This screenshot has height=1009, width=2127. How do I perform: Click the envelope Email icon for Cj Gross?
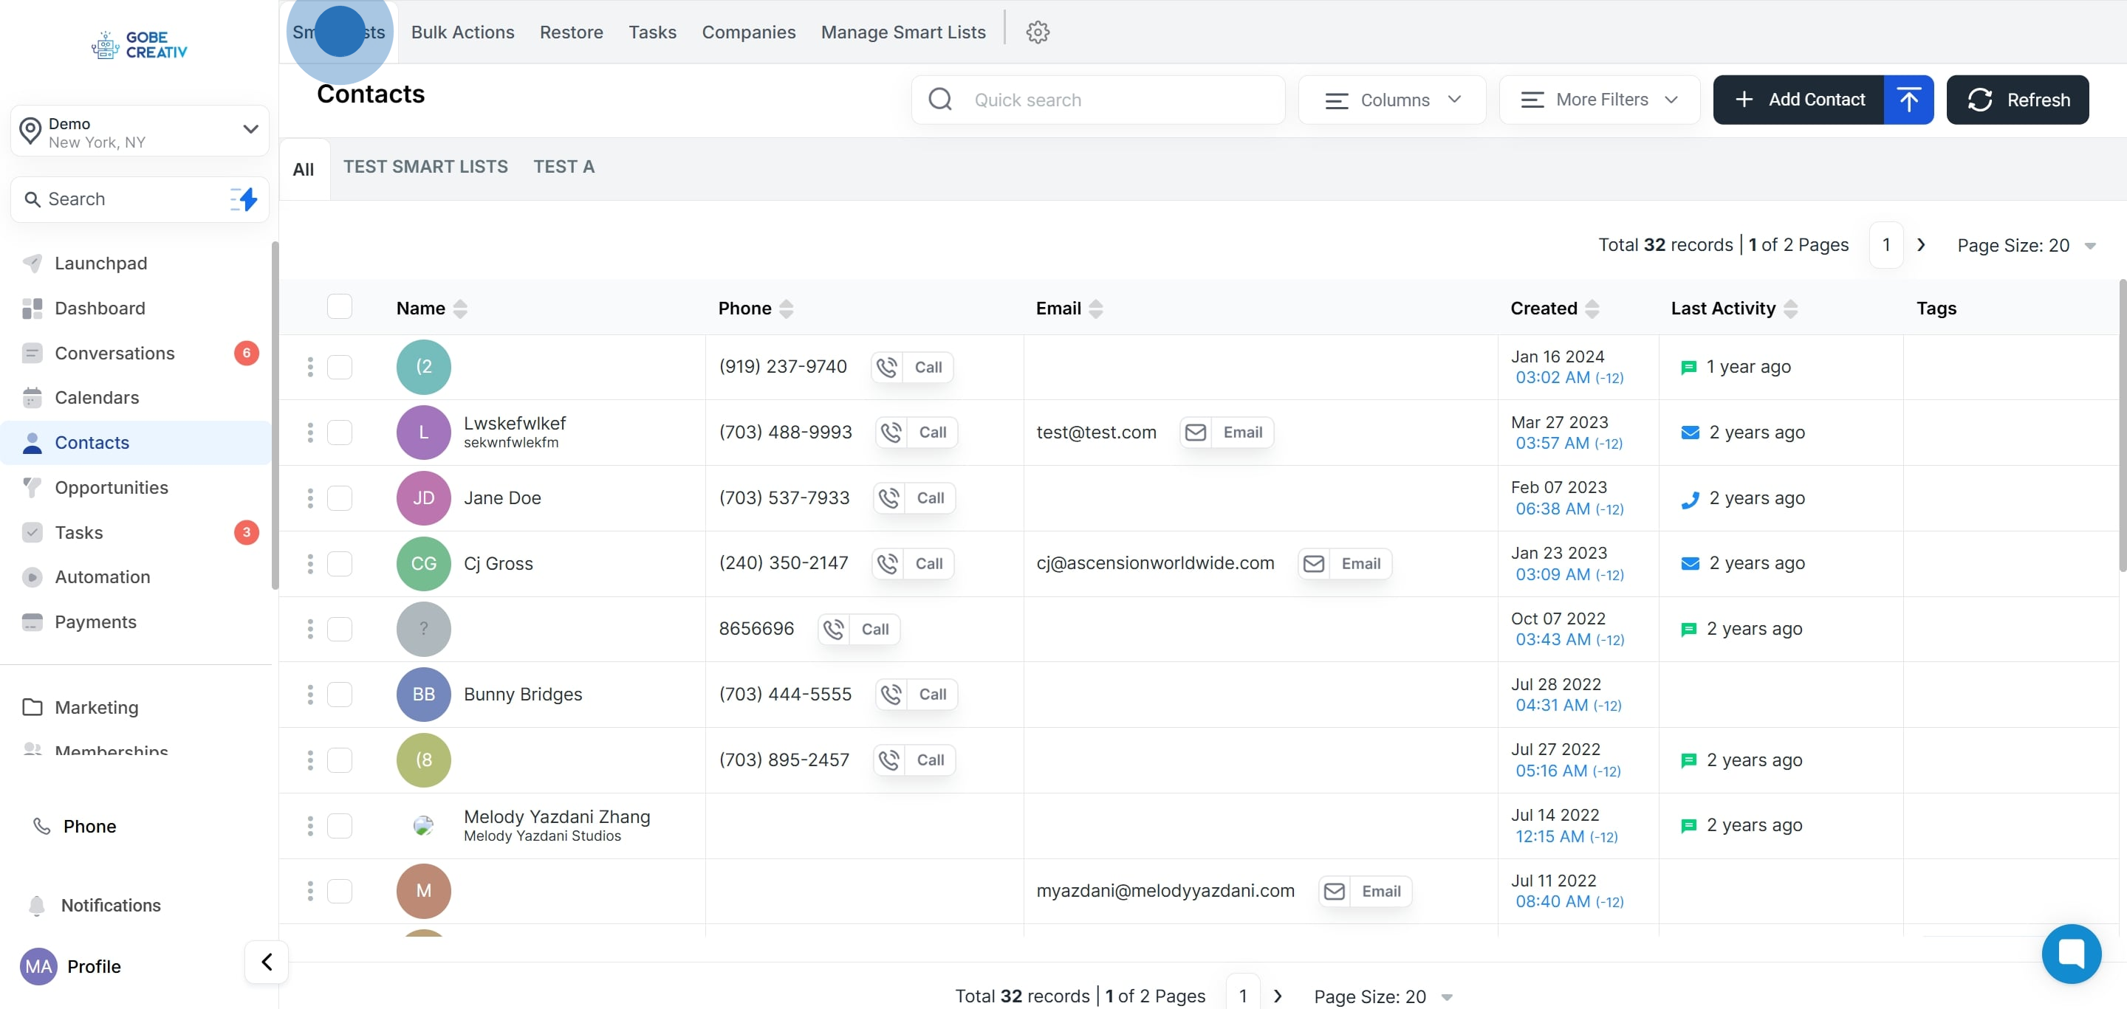[1313, 563]
